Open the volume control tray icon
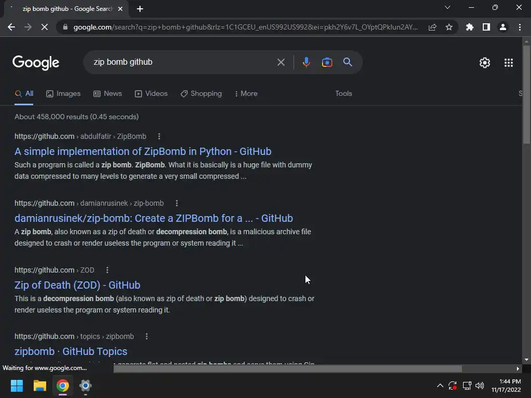The width and height of the screenshot is (531, 398). (480, 386)
